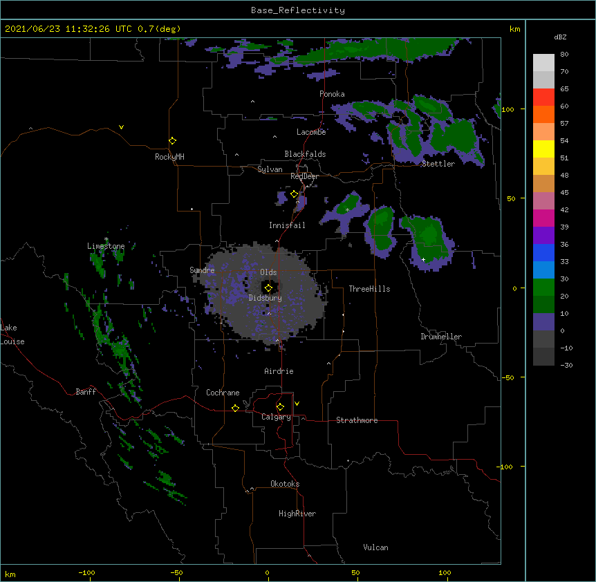Click the Innisfail city label
The height and width of the screenshot is (582, 596).
click(x=287, y=225)
